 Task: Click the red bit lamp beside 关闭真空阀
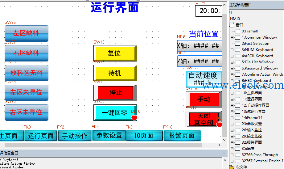tap(219, 124)
